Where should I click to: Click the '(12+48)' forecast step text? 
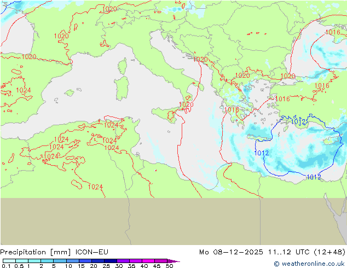coord(329,252)
